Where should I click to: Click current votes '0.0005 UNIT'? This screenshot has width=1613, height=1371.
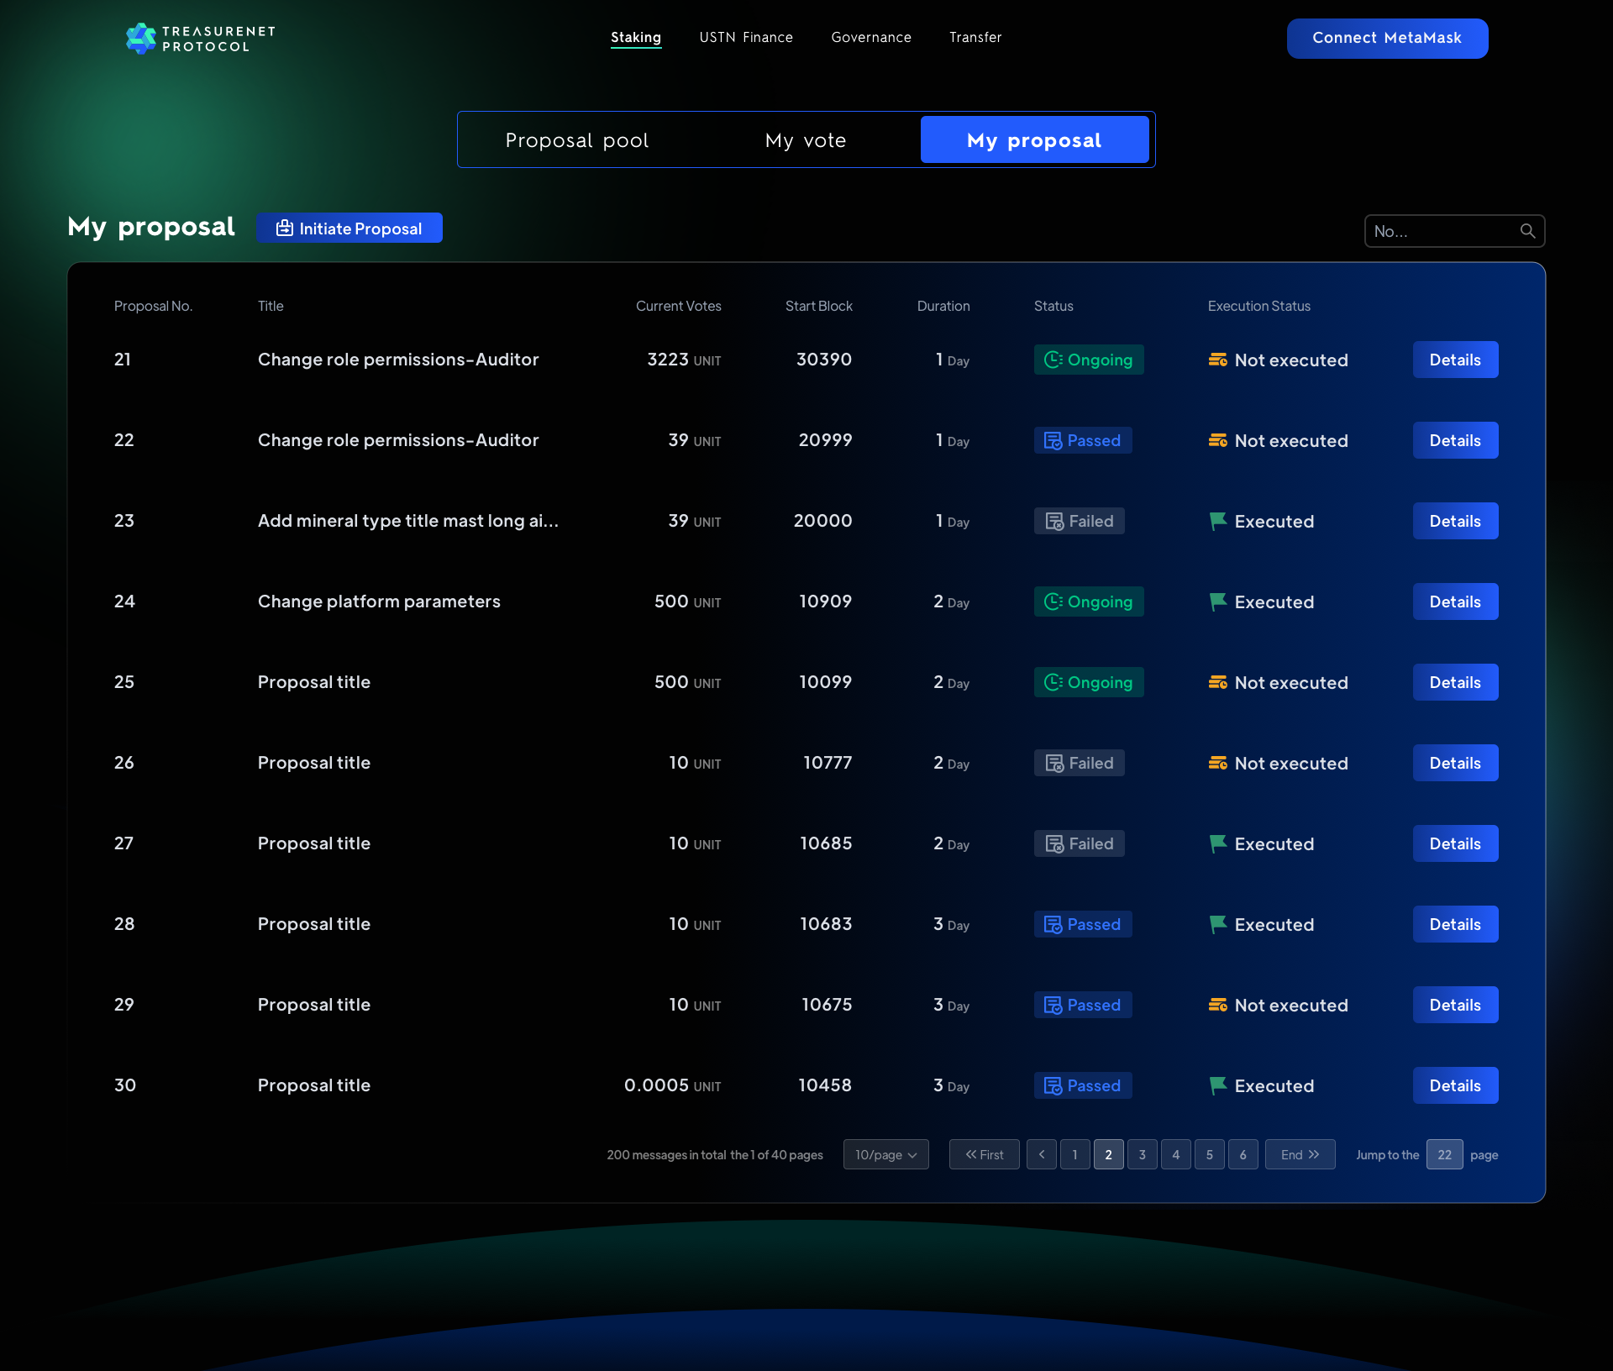click(x=673, y=1085)
